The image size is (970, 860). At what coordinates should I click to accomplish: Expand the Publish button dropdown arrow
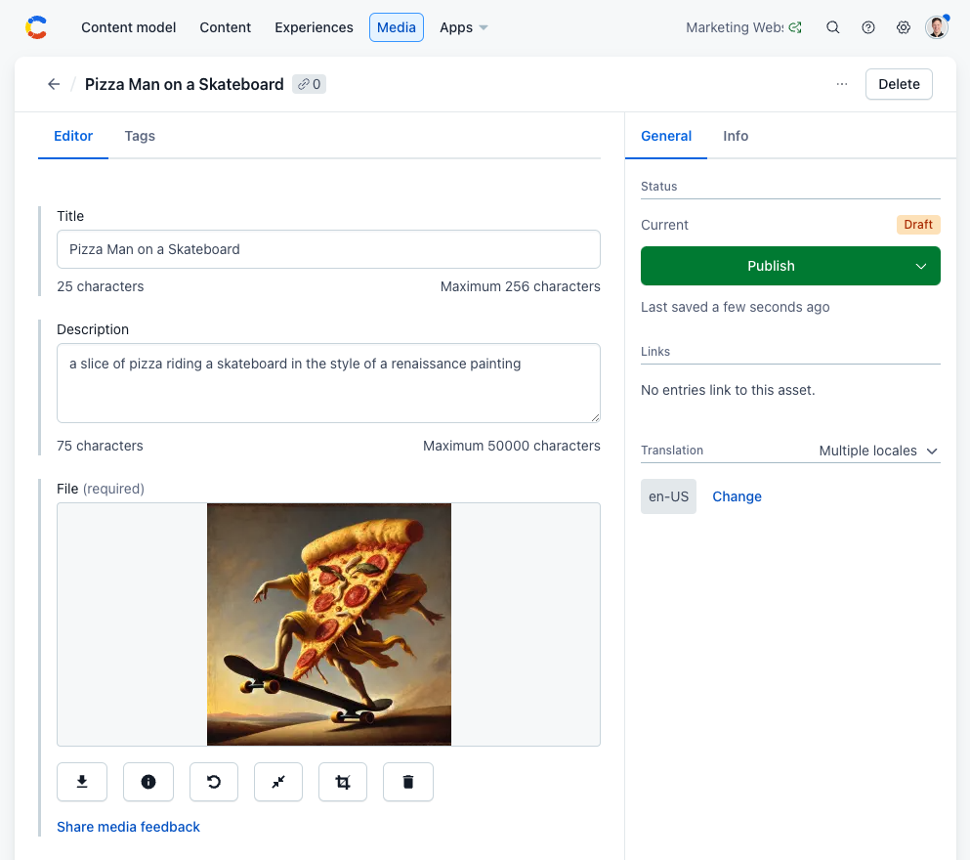coord(920,266)
